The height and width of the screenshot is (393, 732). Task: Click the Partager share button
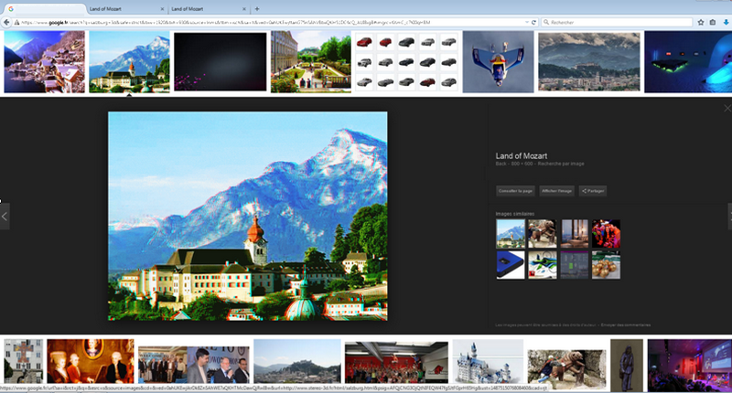click(593, 191)
